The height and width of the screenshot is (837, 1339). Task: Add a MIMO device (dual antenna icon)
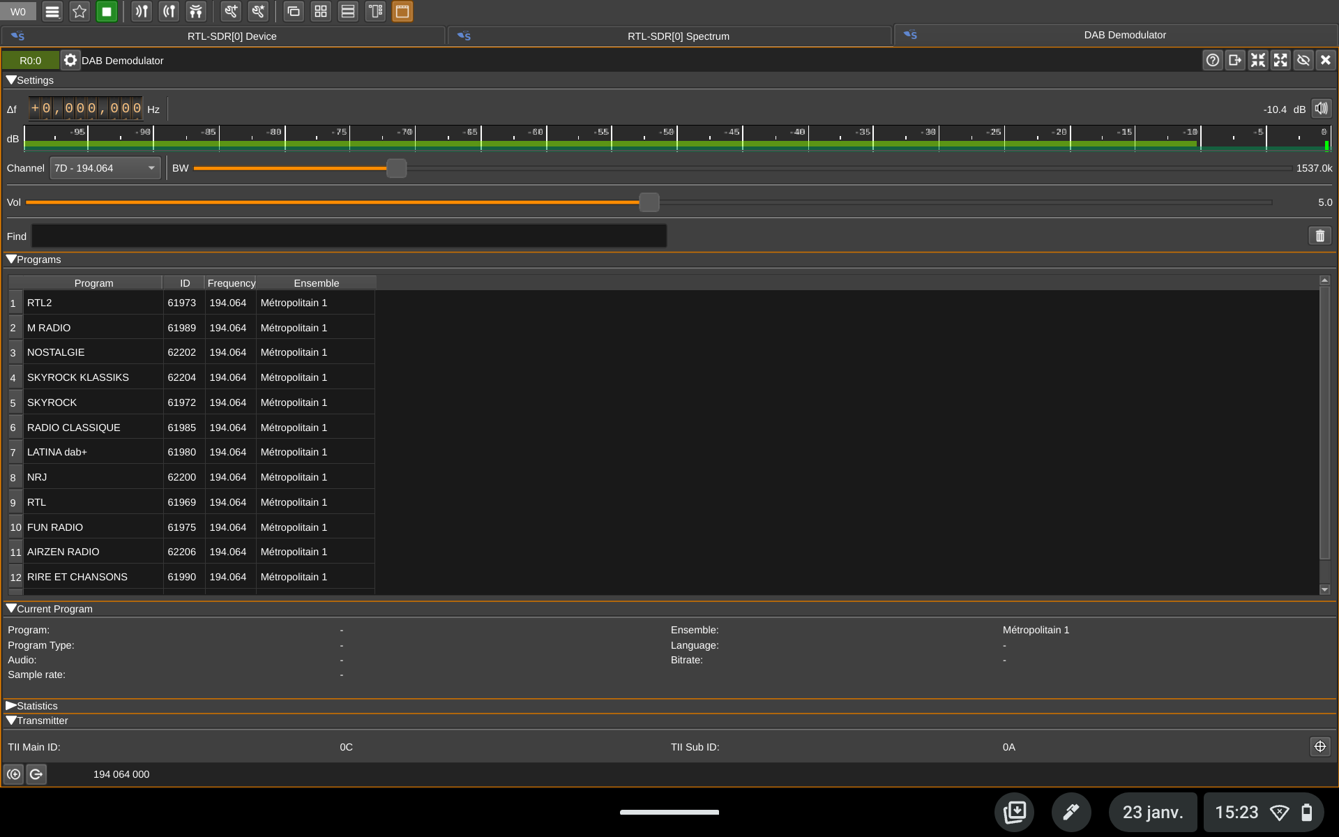click(196, 11)
